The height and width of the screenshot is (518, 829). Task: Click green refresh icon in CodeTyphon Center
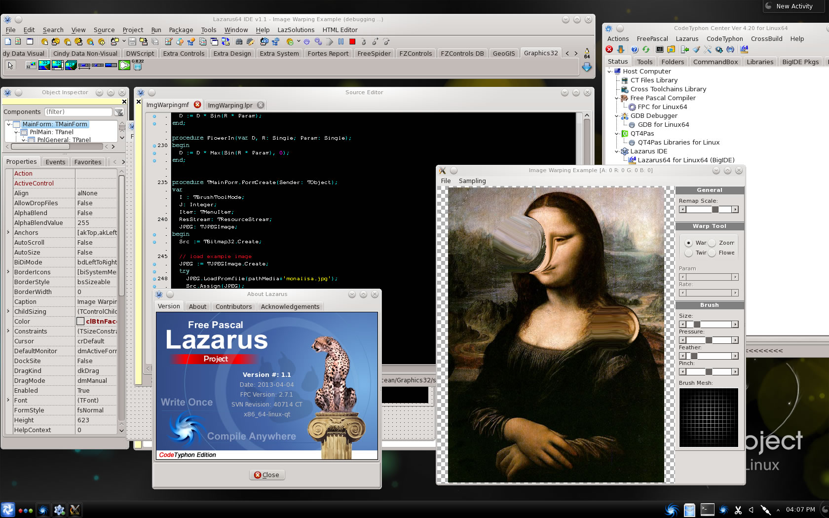[x=646, y=49]
